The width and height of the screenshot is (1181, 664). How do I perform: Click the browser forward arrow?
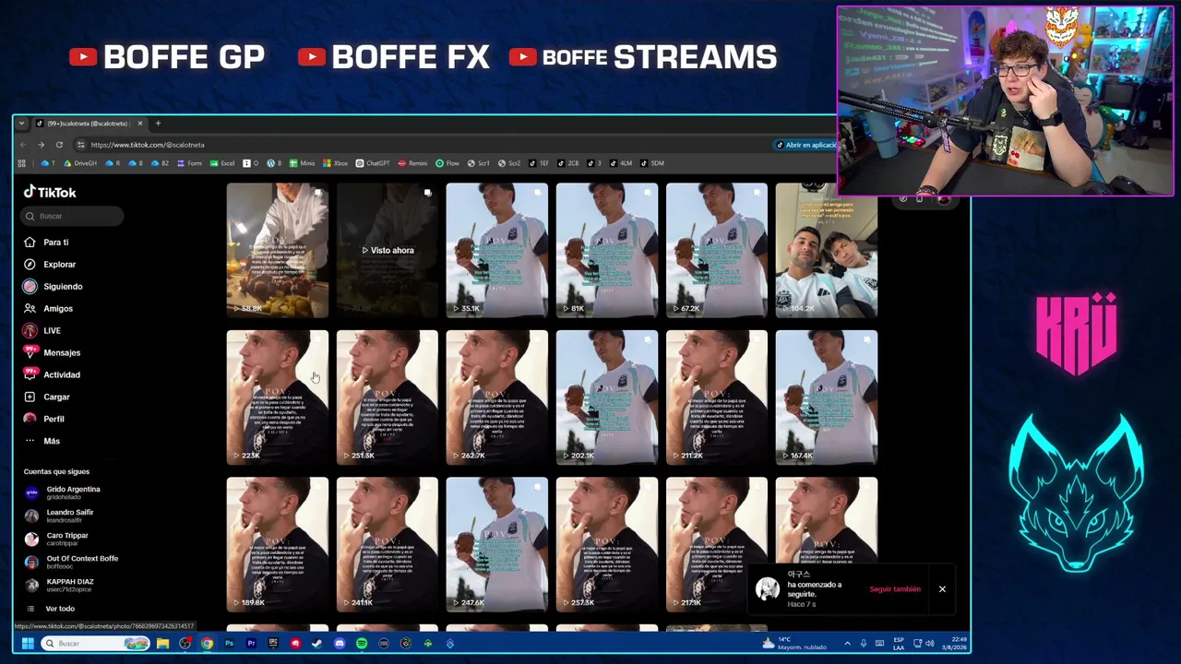[x=41, y=145]
